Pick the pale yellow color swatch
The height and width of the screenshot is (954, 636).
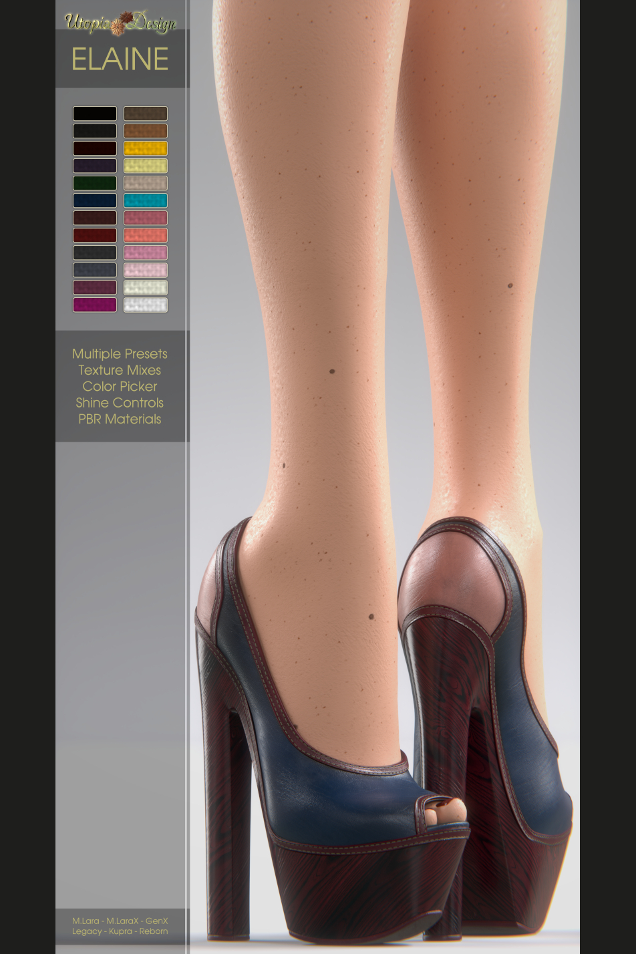pos(146,166)
